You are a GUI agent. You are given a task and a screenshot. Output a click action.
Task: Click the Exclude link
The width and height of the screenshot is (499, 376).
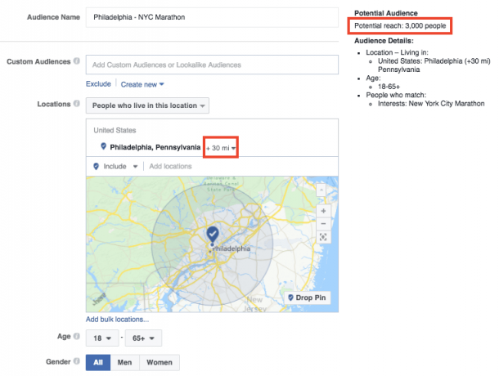pyautogui.click(x=98, y=84)
